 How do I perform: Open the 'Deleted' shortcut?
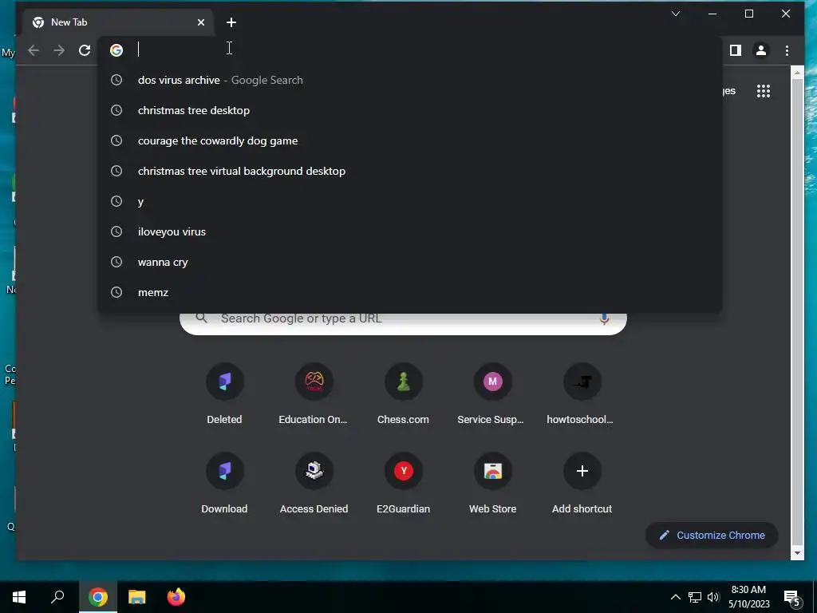pos(224,394)
